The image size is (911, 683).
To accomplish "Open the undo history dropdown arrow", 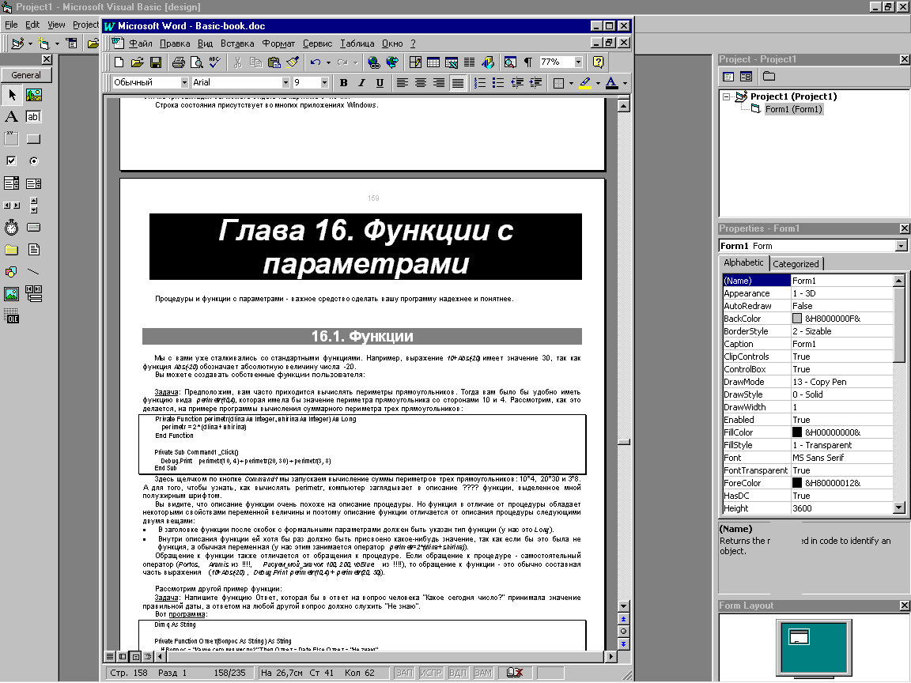I will [x=328, y=62].
